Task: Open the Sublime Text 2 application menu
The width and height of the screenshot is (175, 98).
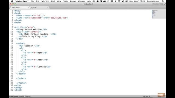Action: 22,1
